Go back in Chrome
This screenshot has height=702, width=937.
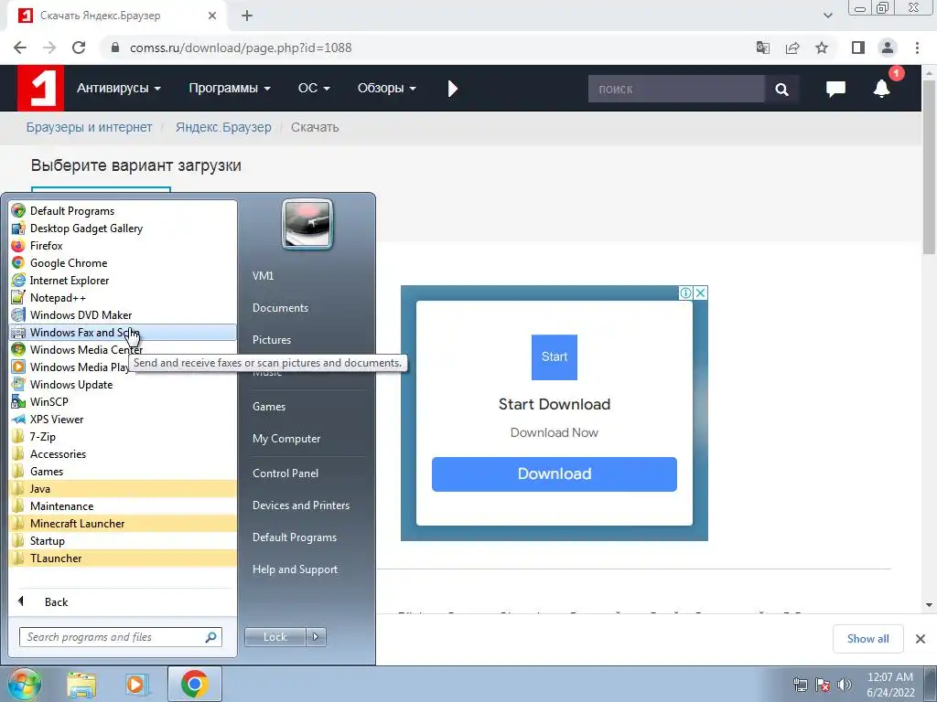click(x=20, y=48)
